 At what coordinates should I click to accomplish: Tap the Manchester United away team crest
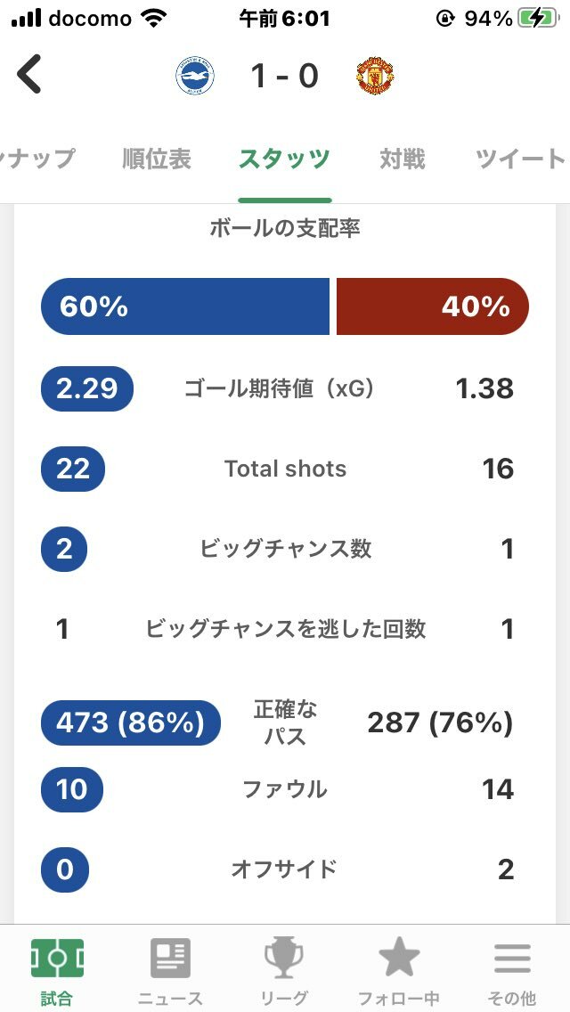[374, 77]
